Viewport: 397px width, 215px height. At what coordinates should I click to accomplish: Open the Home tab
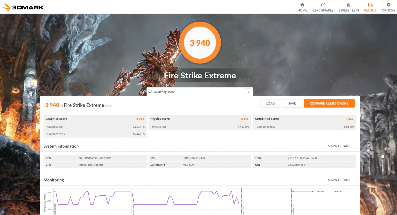pyautogui.click(x=302, y=7)
